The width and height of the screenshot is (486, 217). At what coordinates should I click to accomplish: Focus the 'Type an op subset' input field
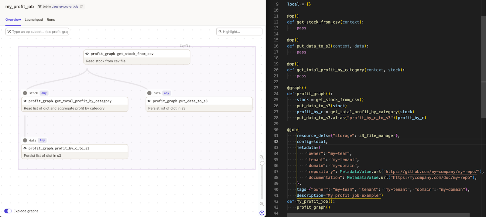[39, 32]
